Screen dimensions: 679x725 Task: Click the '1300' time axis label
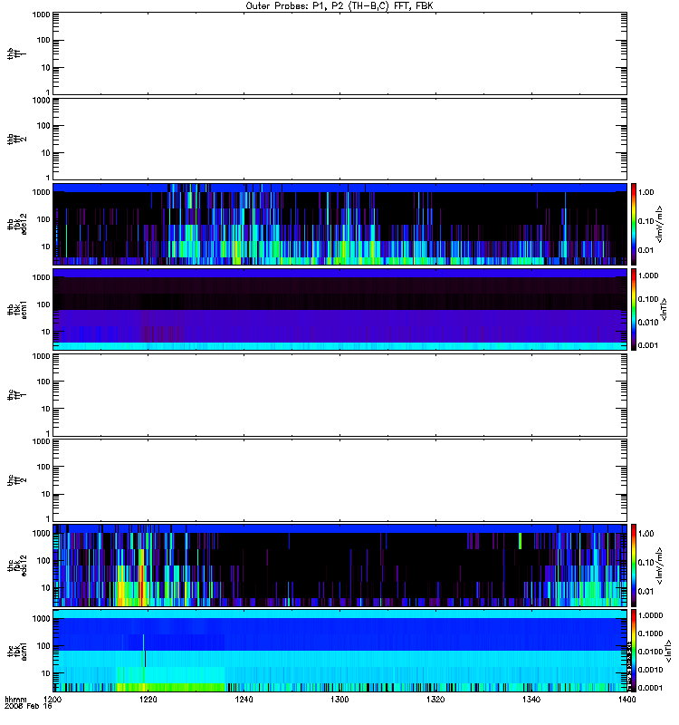pyautogui.click(x=339, y=700)
